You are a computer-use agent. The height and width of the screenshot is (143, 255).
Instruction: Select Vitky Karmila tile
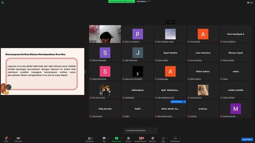[x=105, y=108]
